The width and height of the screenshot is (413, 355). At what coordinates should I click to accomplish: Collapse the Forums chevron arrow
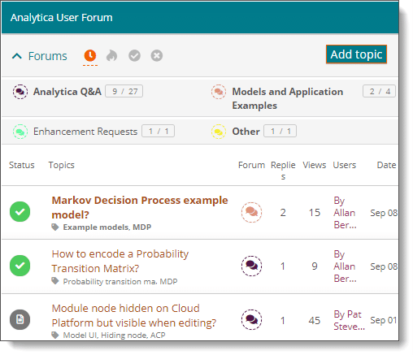point(17,56)
